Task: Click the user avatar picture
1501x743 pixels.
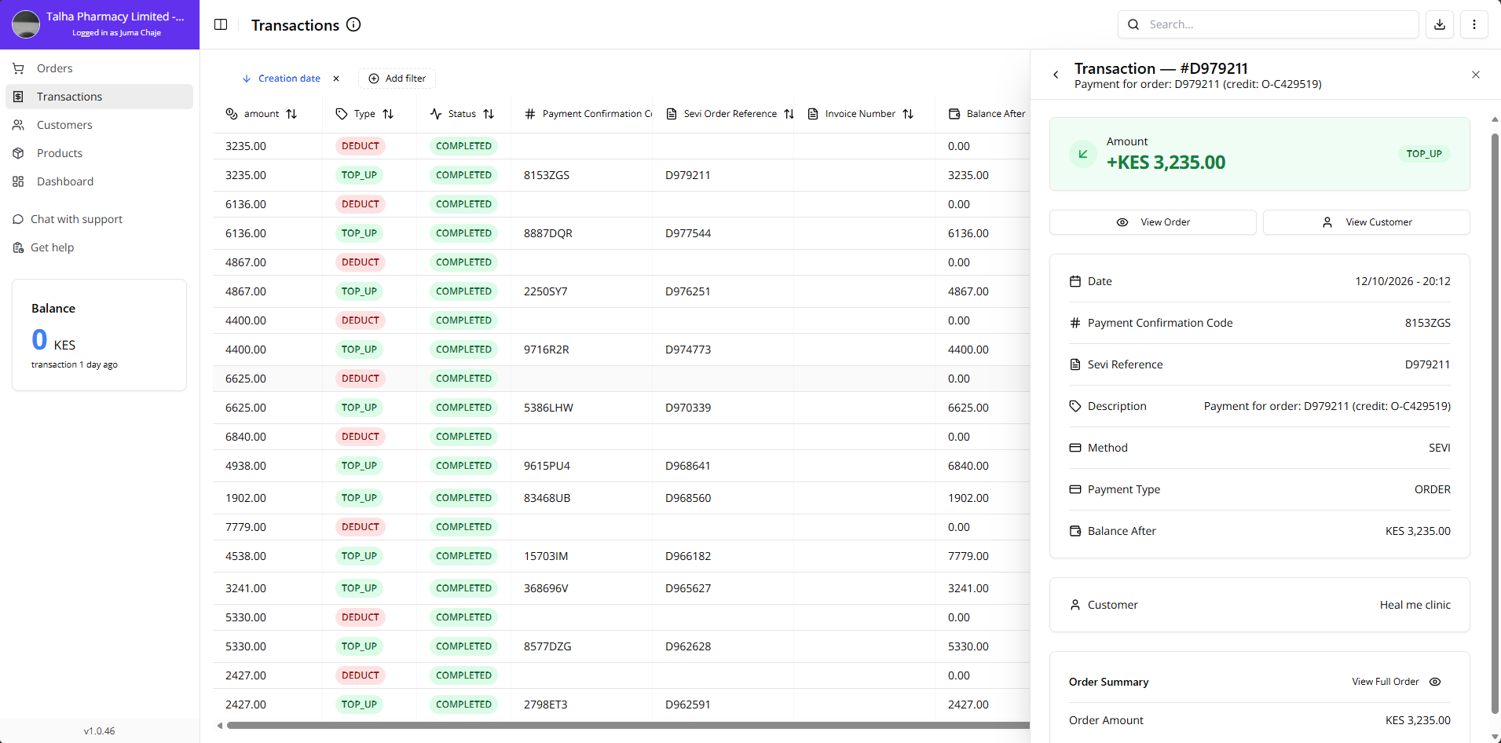Action: point(26,24)
